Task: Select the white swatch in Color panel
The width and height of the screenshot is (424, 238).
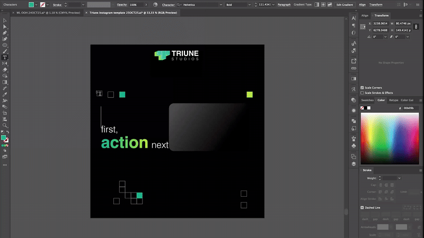Action: (369, 108)
